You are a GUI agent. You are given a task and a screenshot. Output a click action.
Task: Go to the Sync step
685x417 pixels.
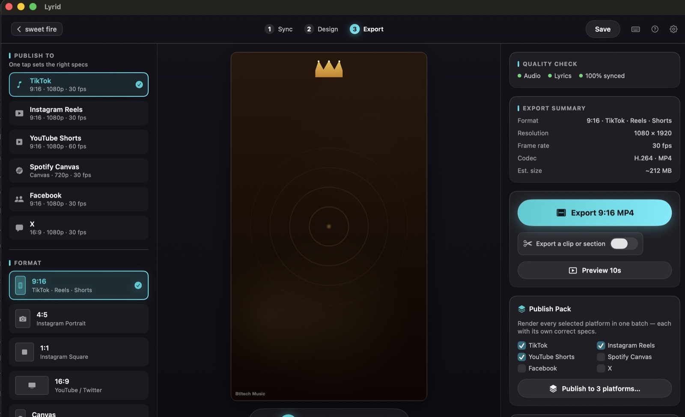pyautogui.click(x=279, y=29)
